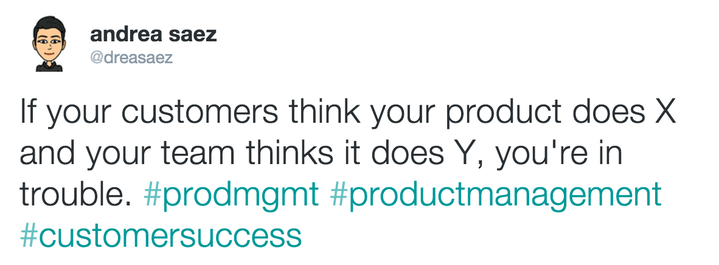Open the #customersuccess hashtag

[161, 236]
